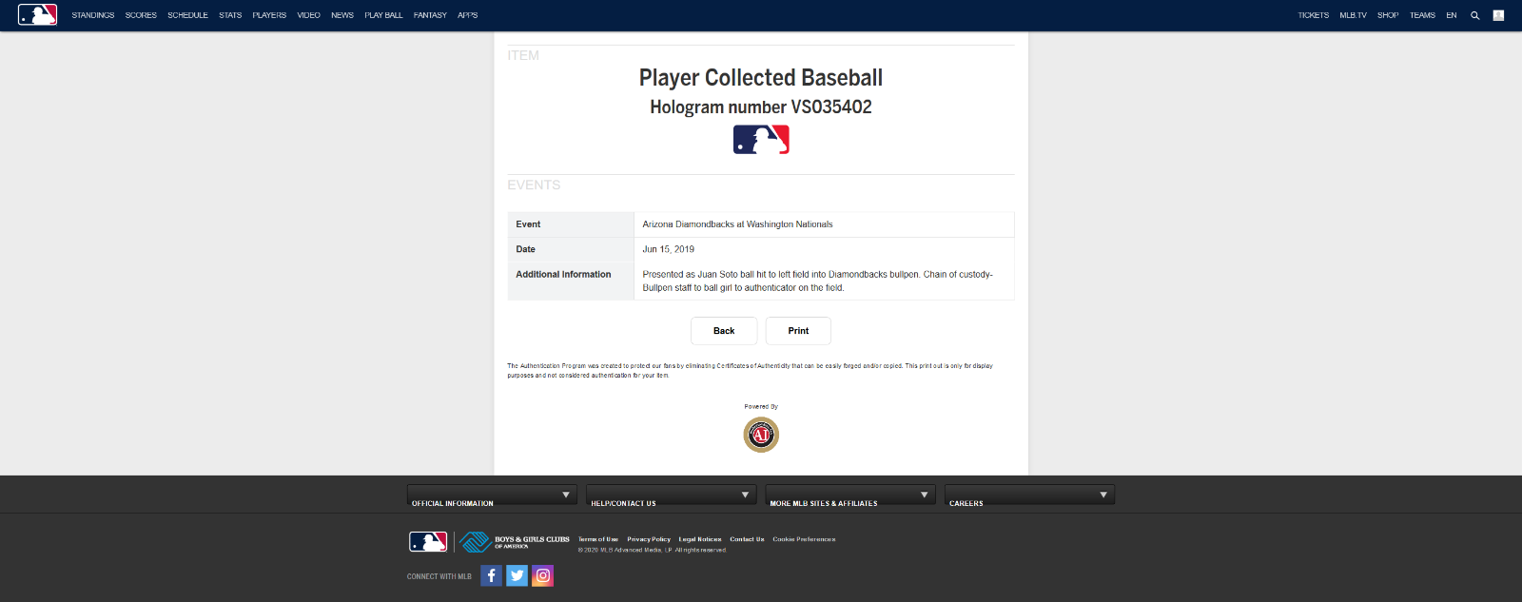Switch language using the EN selector
Screen dimensions: 1522x602
[1451, 15]
